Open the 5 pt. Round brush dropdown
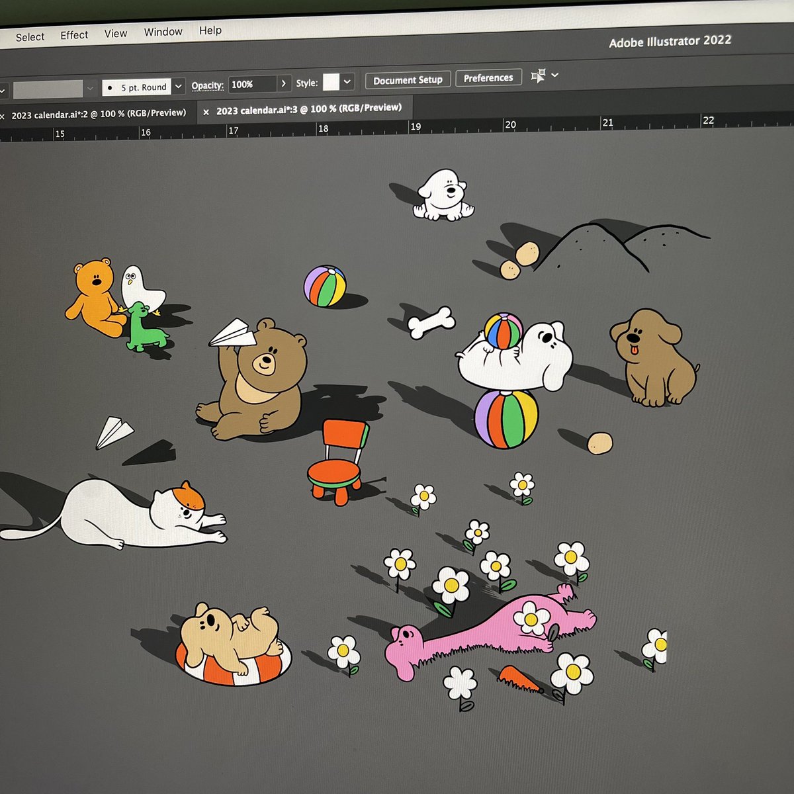 click(x=178, y=87)
